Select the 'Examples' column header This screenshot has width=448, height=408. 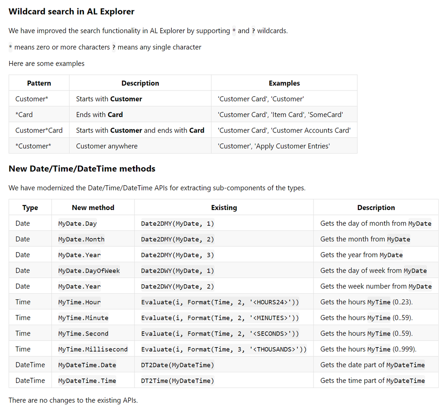tap(284, 83)
